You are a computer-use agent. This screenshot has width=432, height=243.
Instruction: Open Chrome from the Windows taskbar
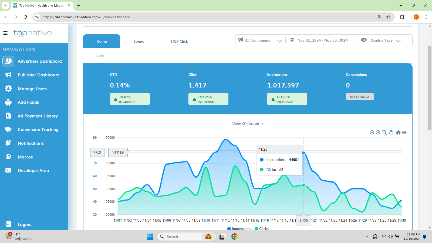tap(234, 237)
